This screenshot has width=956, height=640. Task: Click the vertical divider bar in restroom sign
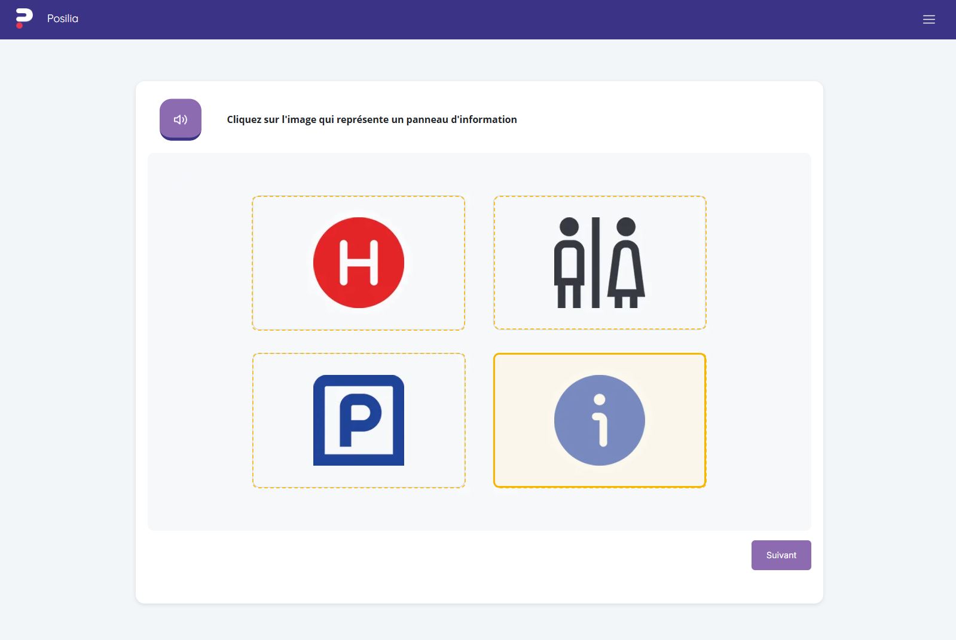tap(595, 263)
